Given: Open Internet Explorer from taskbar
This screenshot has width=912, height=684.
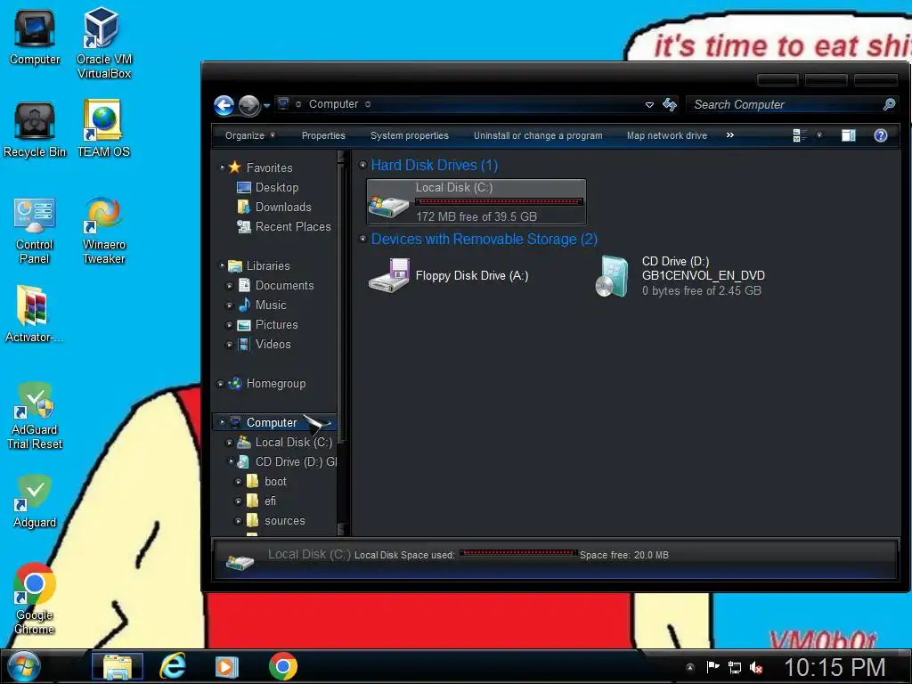Looking at the screenshot, I should (173, 666).
